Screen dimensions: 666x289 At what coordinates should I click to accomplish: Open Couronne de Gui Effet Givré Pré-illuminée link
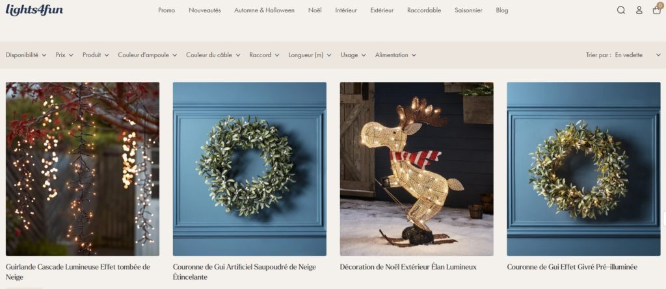click(572, 267)
